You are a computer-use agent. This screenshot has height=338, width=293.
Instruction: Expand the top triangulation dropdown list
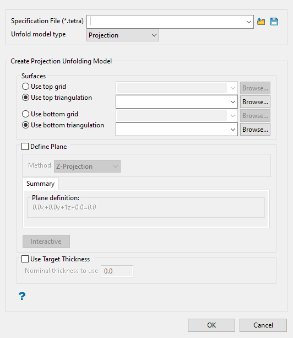coord(233,102)
